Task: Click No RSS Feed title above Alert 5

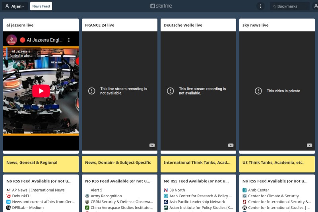Action: tap(118, 181)
